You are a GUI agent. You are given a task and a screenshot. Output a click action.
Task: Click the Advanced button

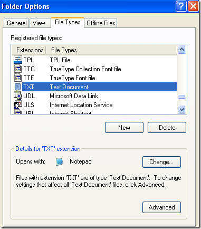point(161,207)
